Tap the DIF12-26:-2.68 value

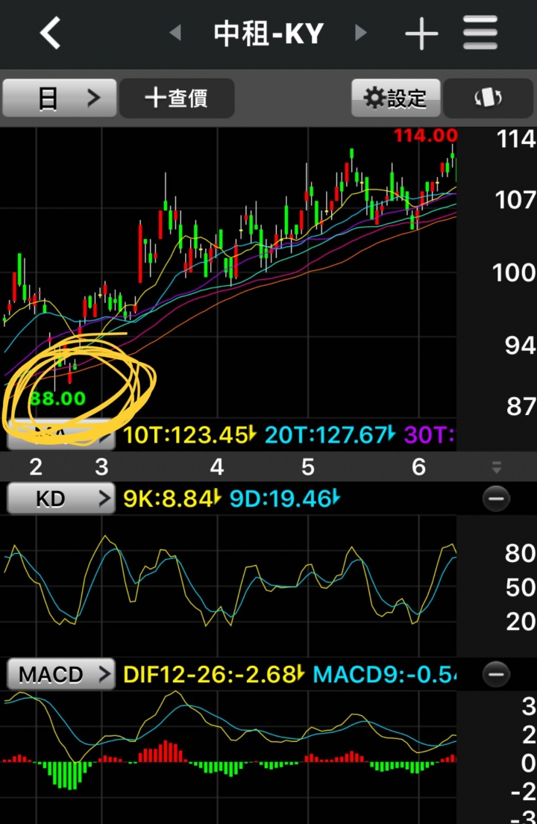pyautogui.click(x=213, y=674)
